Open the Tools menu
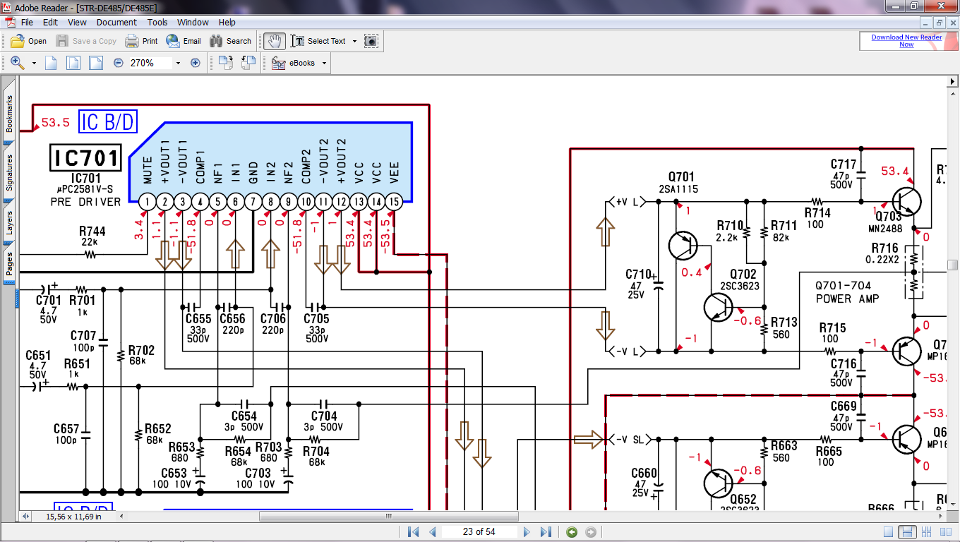The width and height of the screenshot is (960, 542). point(157,23)
